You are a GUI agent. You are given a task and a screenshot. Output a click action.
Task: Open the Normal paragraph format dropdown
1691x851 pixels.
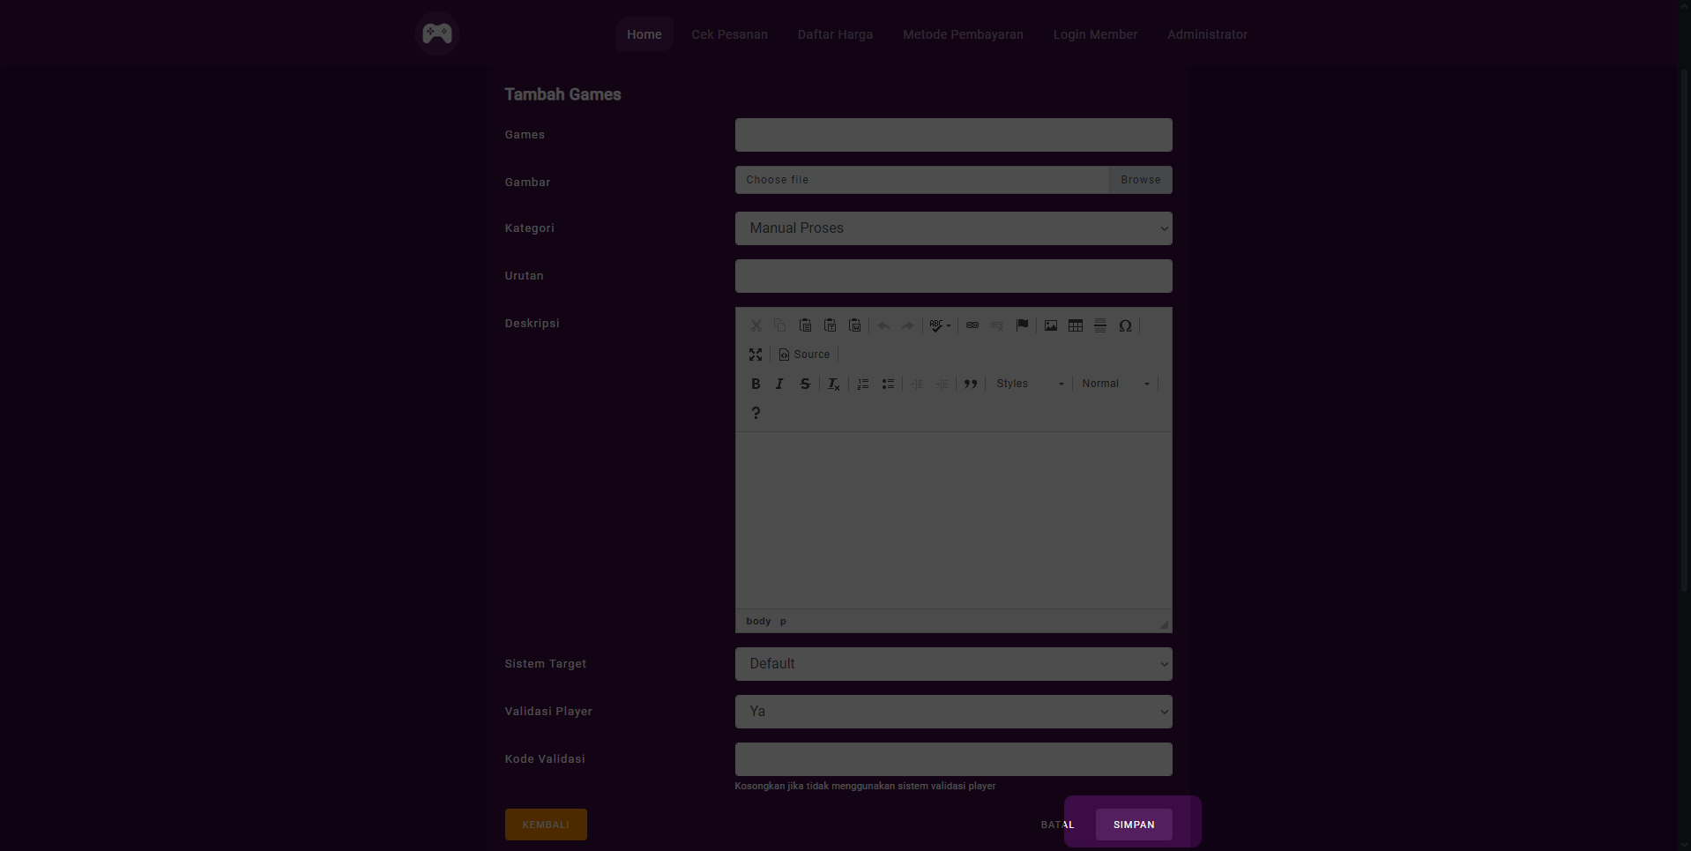tap(1115, 384)
